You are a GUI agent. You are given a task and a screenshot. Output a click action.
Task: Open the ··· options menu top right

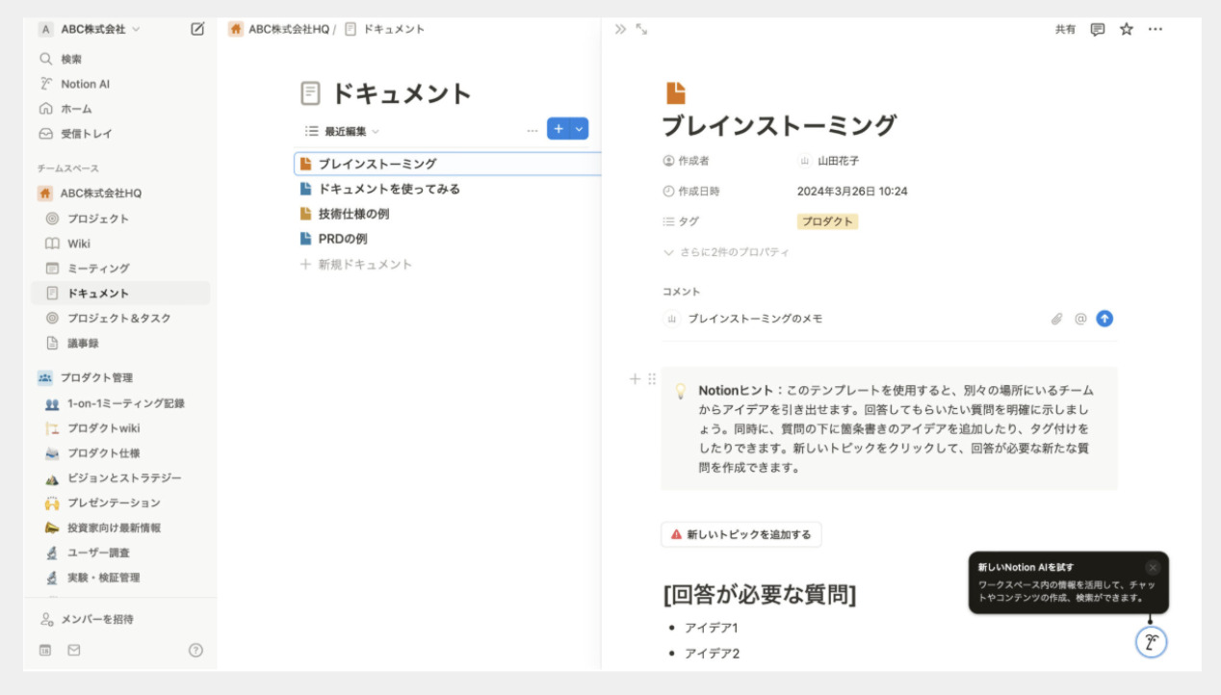pos(1155,29)
